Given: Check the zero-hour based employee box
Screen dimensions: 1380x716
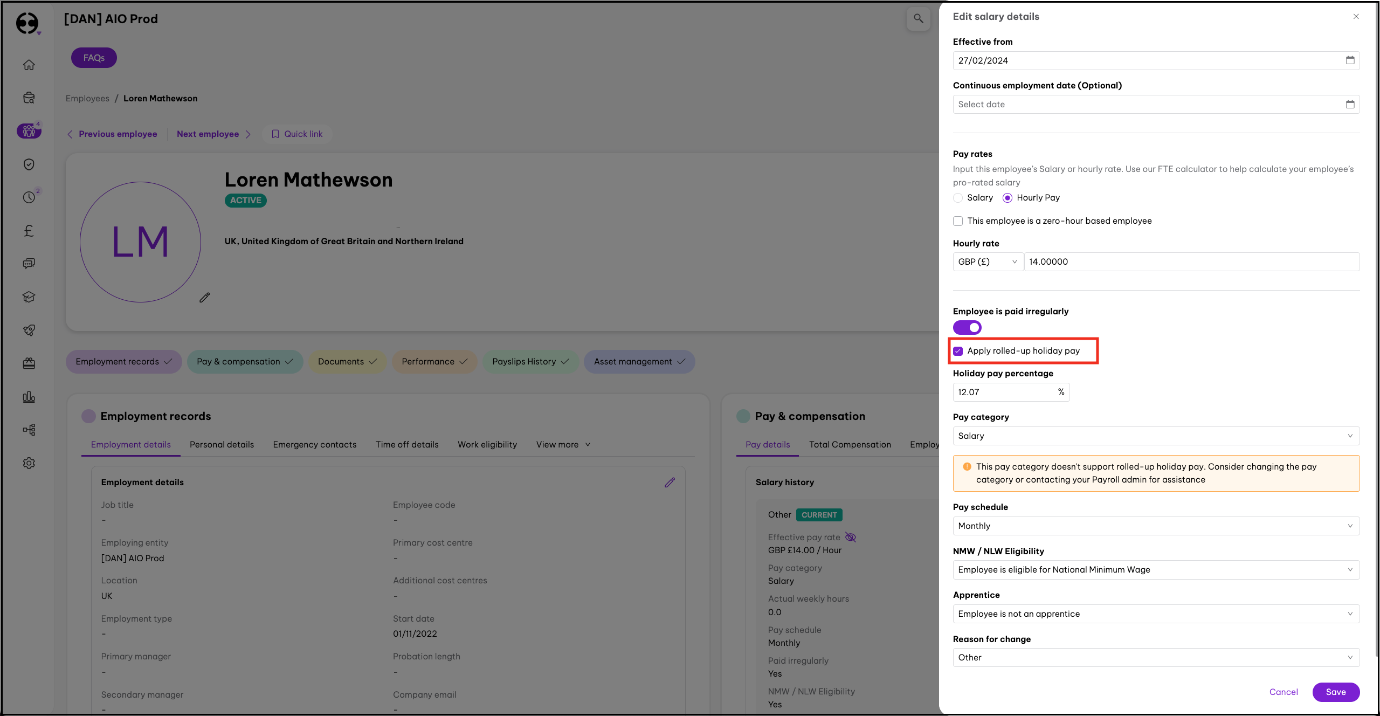Looking at the screenshot, I should click(x=958, y=221).
